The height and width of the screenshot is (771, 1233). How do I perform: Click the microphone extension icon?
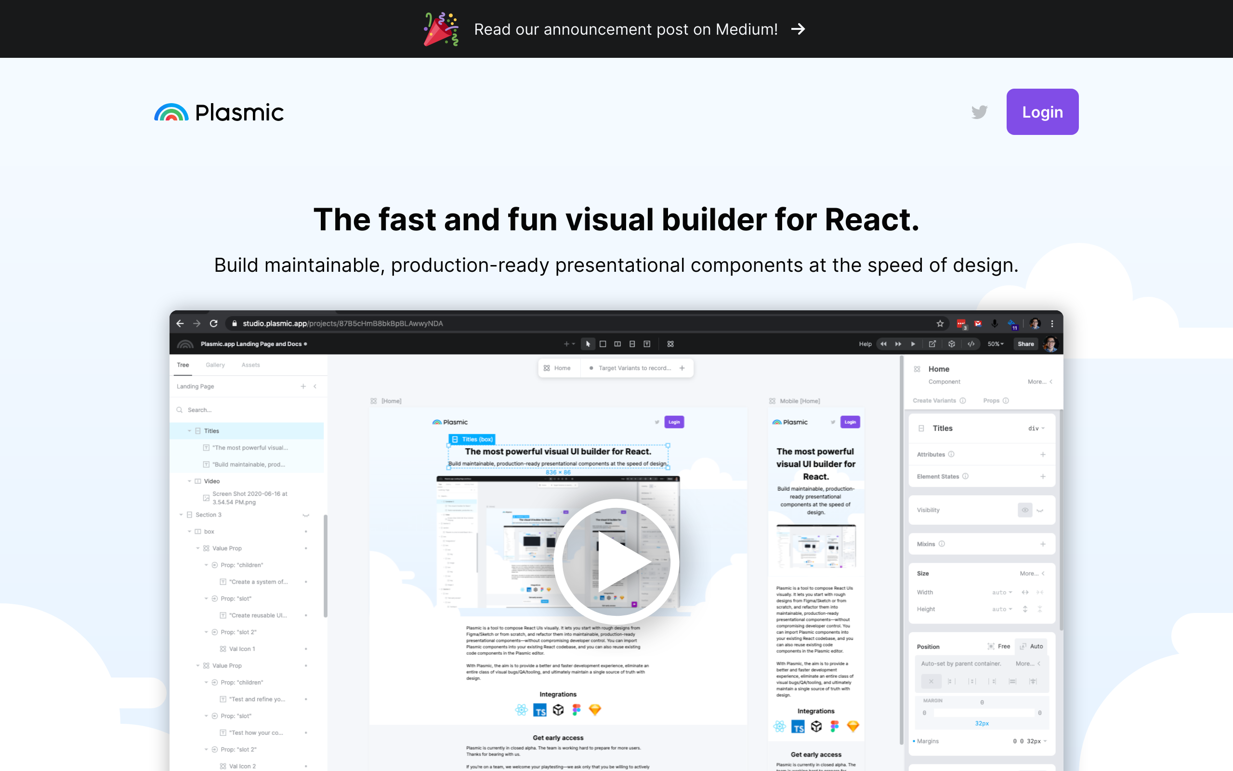tap(994, 323)
